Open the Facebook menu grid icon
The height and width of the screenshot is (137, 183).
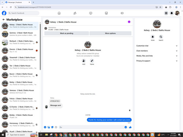pos(166,13)
